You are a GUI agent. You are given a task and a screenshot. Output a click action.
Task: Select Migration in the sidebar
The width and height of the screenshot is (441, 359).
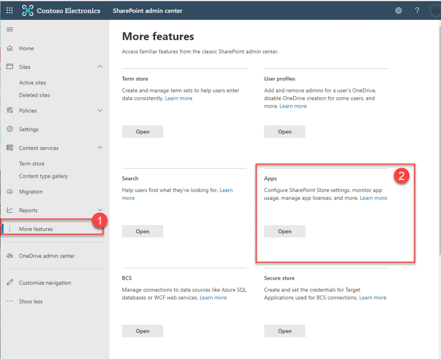coord(31,192)
